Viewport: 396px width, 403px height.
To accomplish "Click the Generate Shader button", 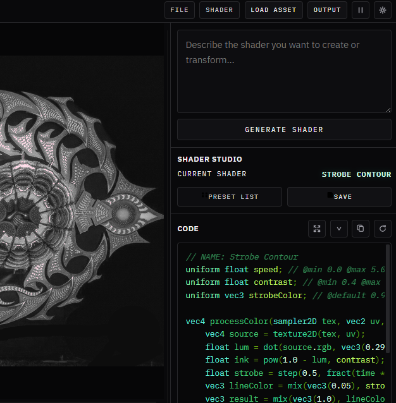I will click(x=284, y=129).
